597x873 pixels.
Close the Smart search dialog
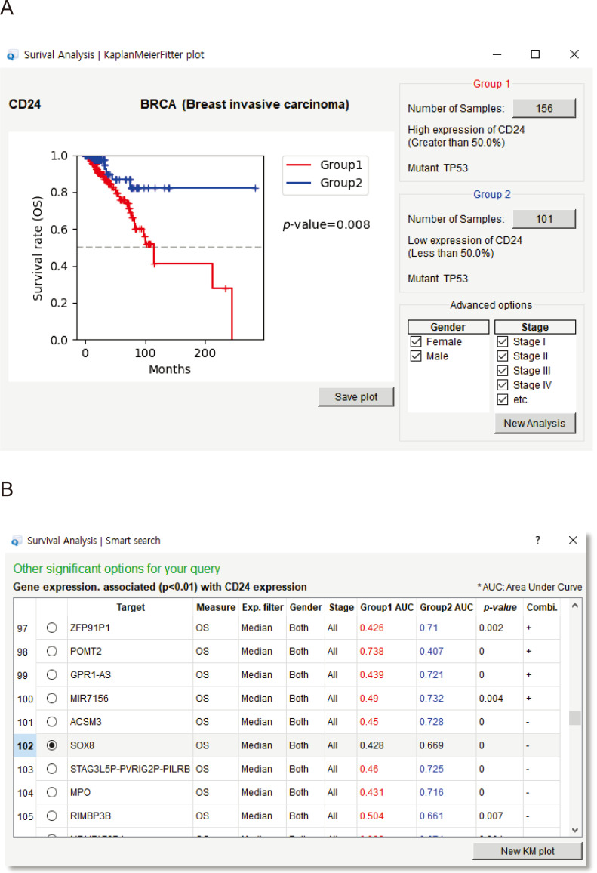[x=573, y=541]
